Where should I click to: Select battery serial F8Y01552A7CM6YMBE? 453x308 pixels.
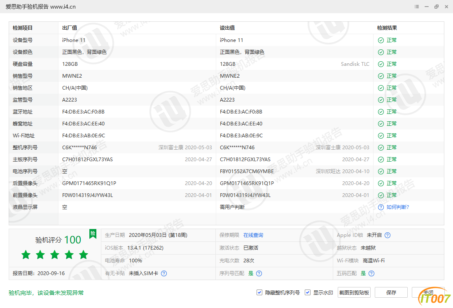[247, 171]
